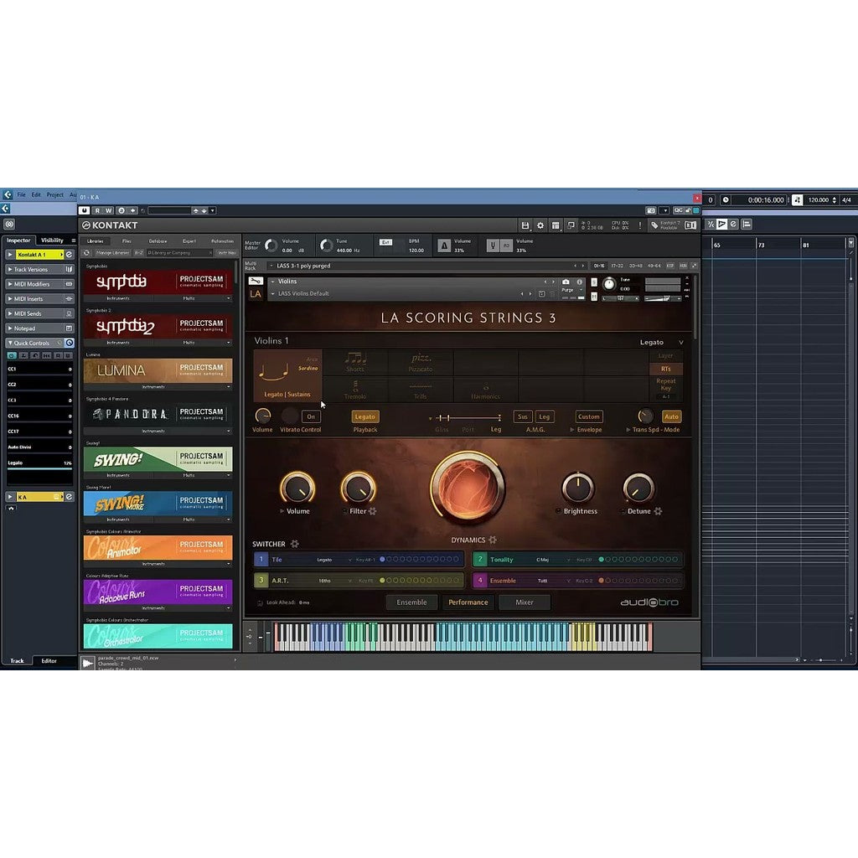The height and width of the screenshot is (858, 858).
Task: Click the Kontakt panic exclamation icon
Action: [x=639, y=225]
